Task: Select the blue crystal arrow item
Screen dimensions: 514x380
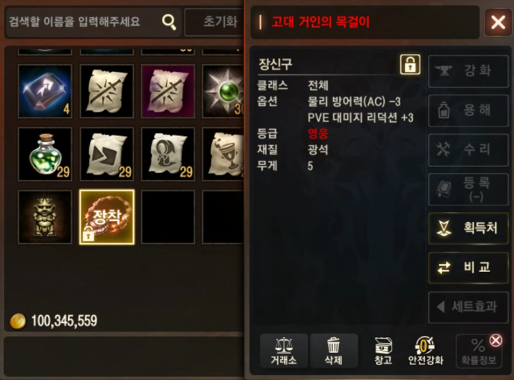Action: point(45,91)
